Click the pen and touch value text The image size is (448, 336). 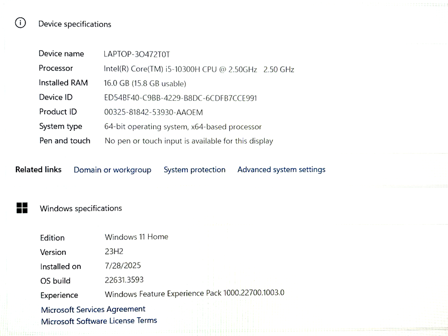point(189,141)
